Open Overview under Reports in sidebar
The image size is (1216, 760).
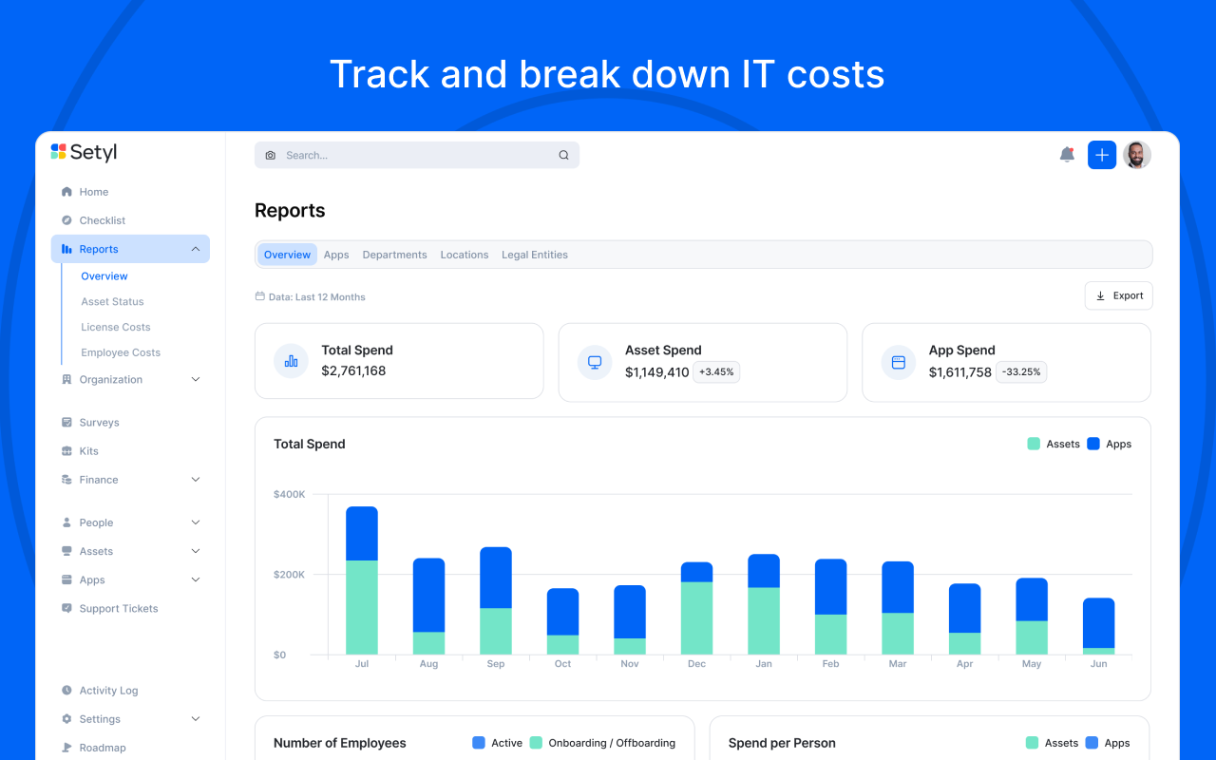pyautogui.click(x=104, y=276)
